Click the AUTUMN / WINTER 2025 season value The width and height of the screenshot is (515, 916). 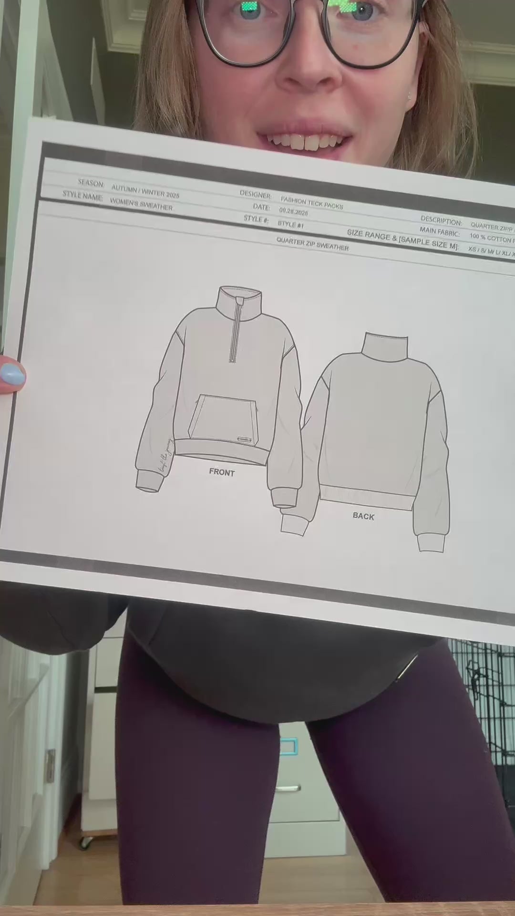(x=145, y=191)
